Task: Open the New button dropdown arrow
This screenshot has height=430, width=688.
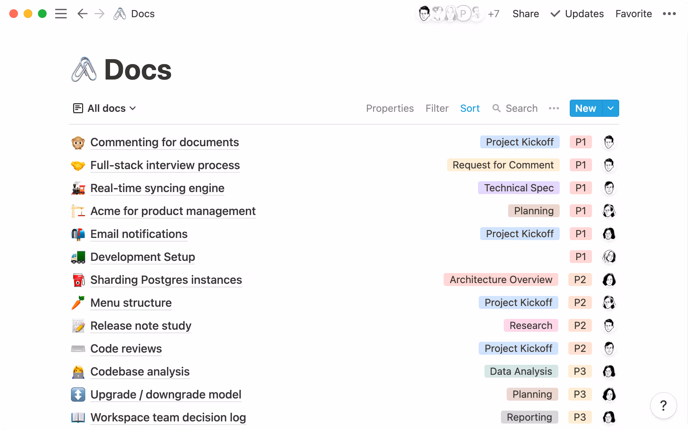Action: (611, 108)
